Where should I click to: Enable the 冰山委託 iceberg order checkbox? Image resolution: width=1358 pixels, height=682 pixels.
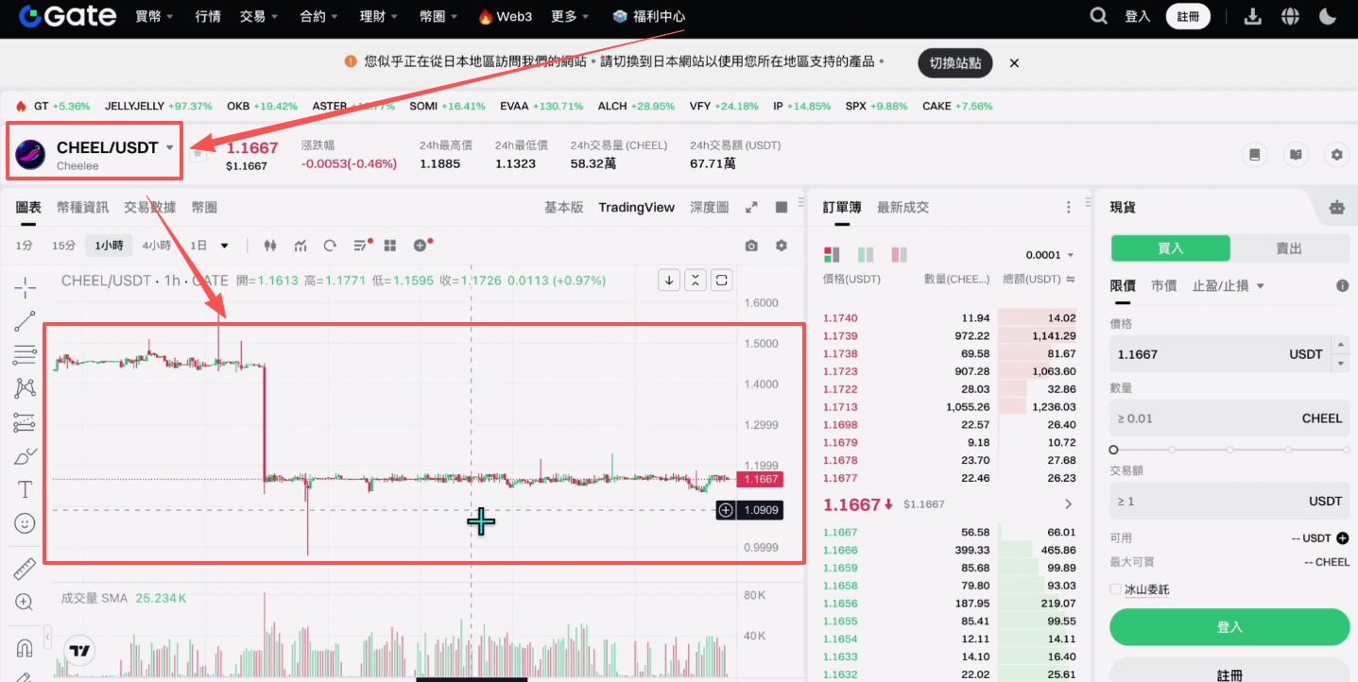coord(1114,588)
